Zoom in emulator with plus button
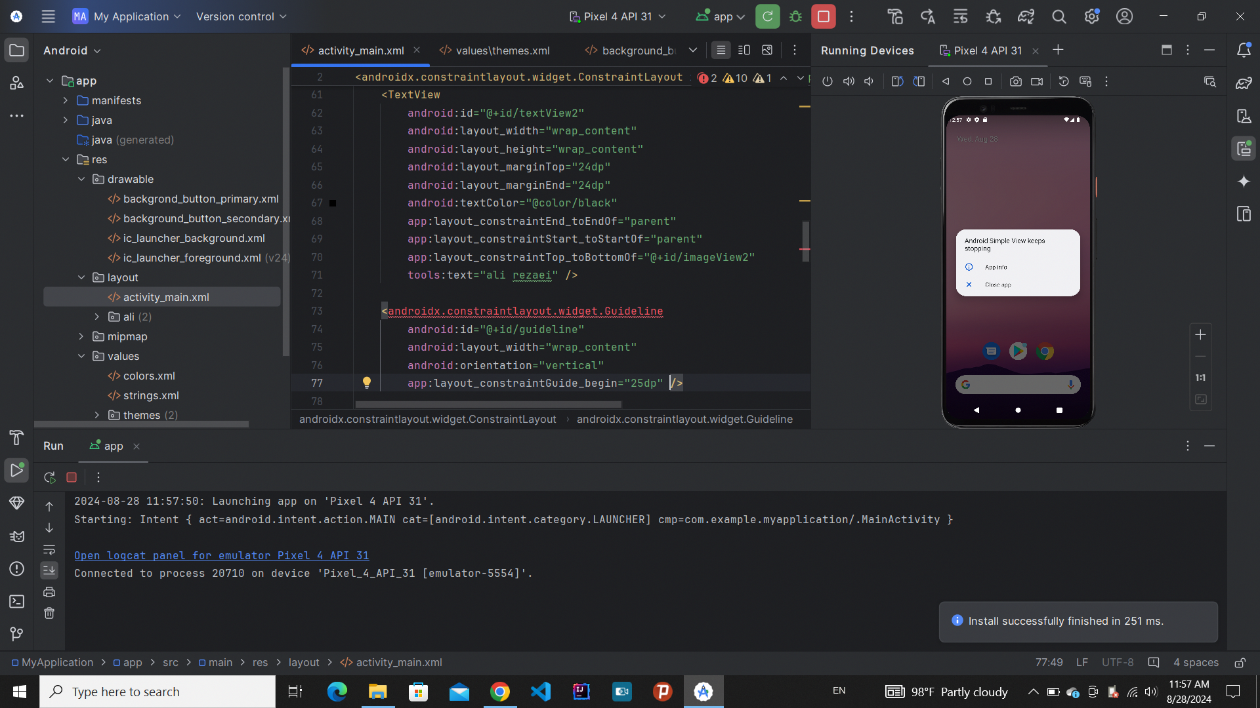Screen dimensions: 1260x708 coord(1200,334)
